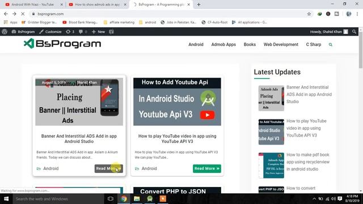363x204 pixels.
Task: Close the BsProgram browser tab
Action: click(x=189, y=5)
